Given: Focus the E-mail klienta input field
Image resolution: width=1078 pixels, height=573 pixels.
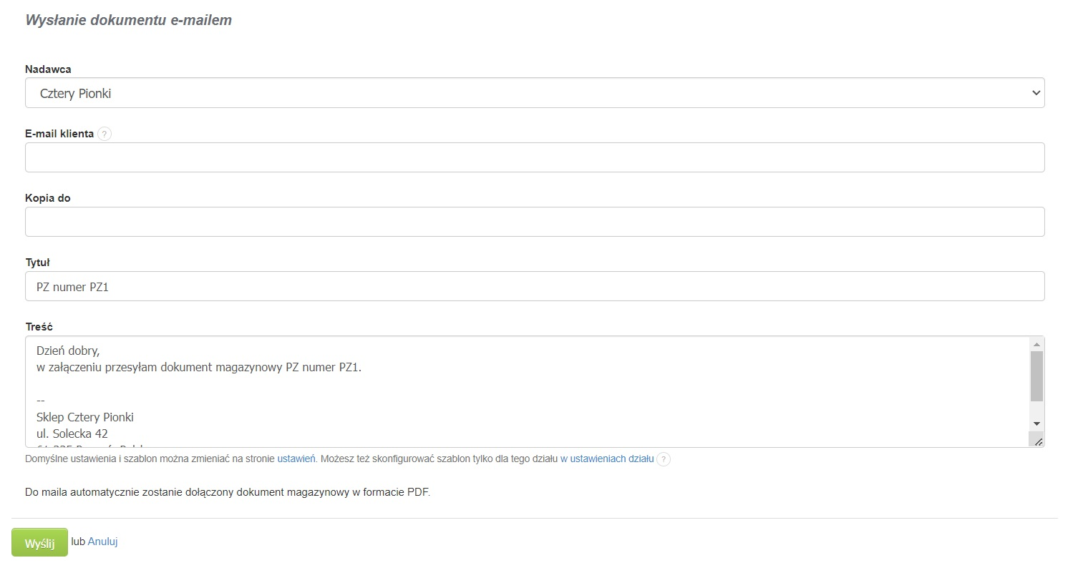Looking at the screenshot, I should [535, 157].
